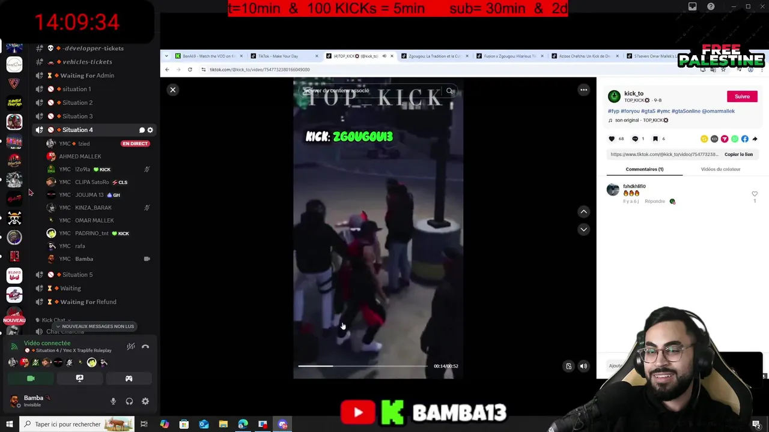Screen dimensions: 769x432
Task: Share the video to WhatsApp
Action: pos(735,139)
